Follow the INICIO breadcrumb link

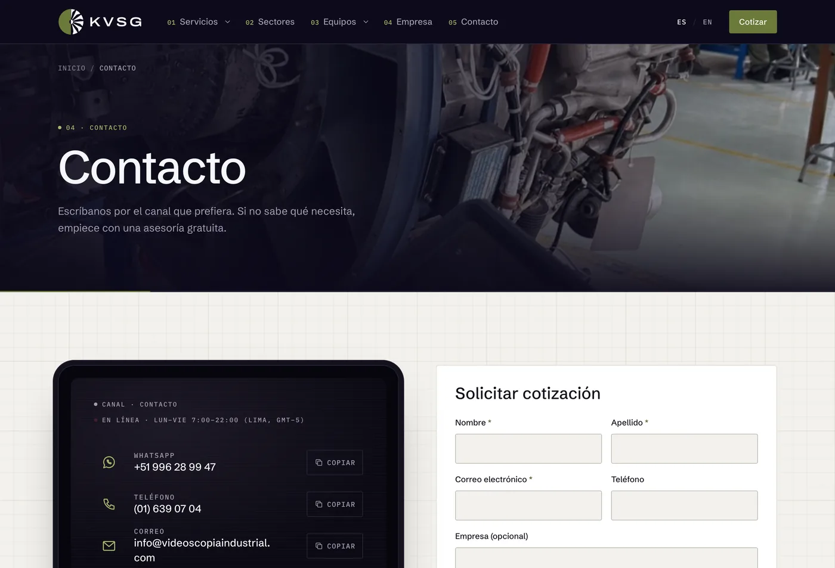click(72, 69)
